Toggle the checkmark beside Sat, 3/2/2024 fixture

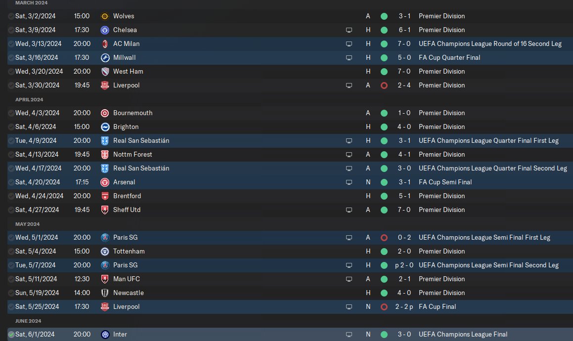pos(11,16)
